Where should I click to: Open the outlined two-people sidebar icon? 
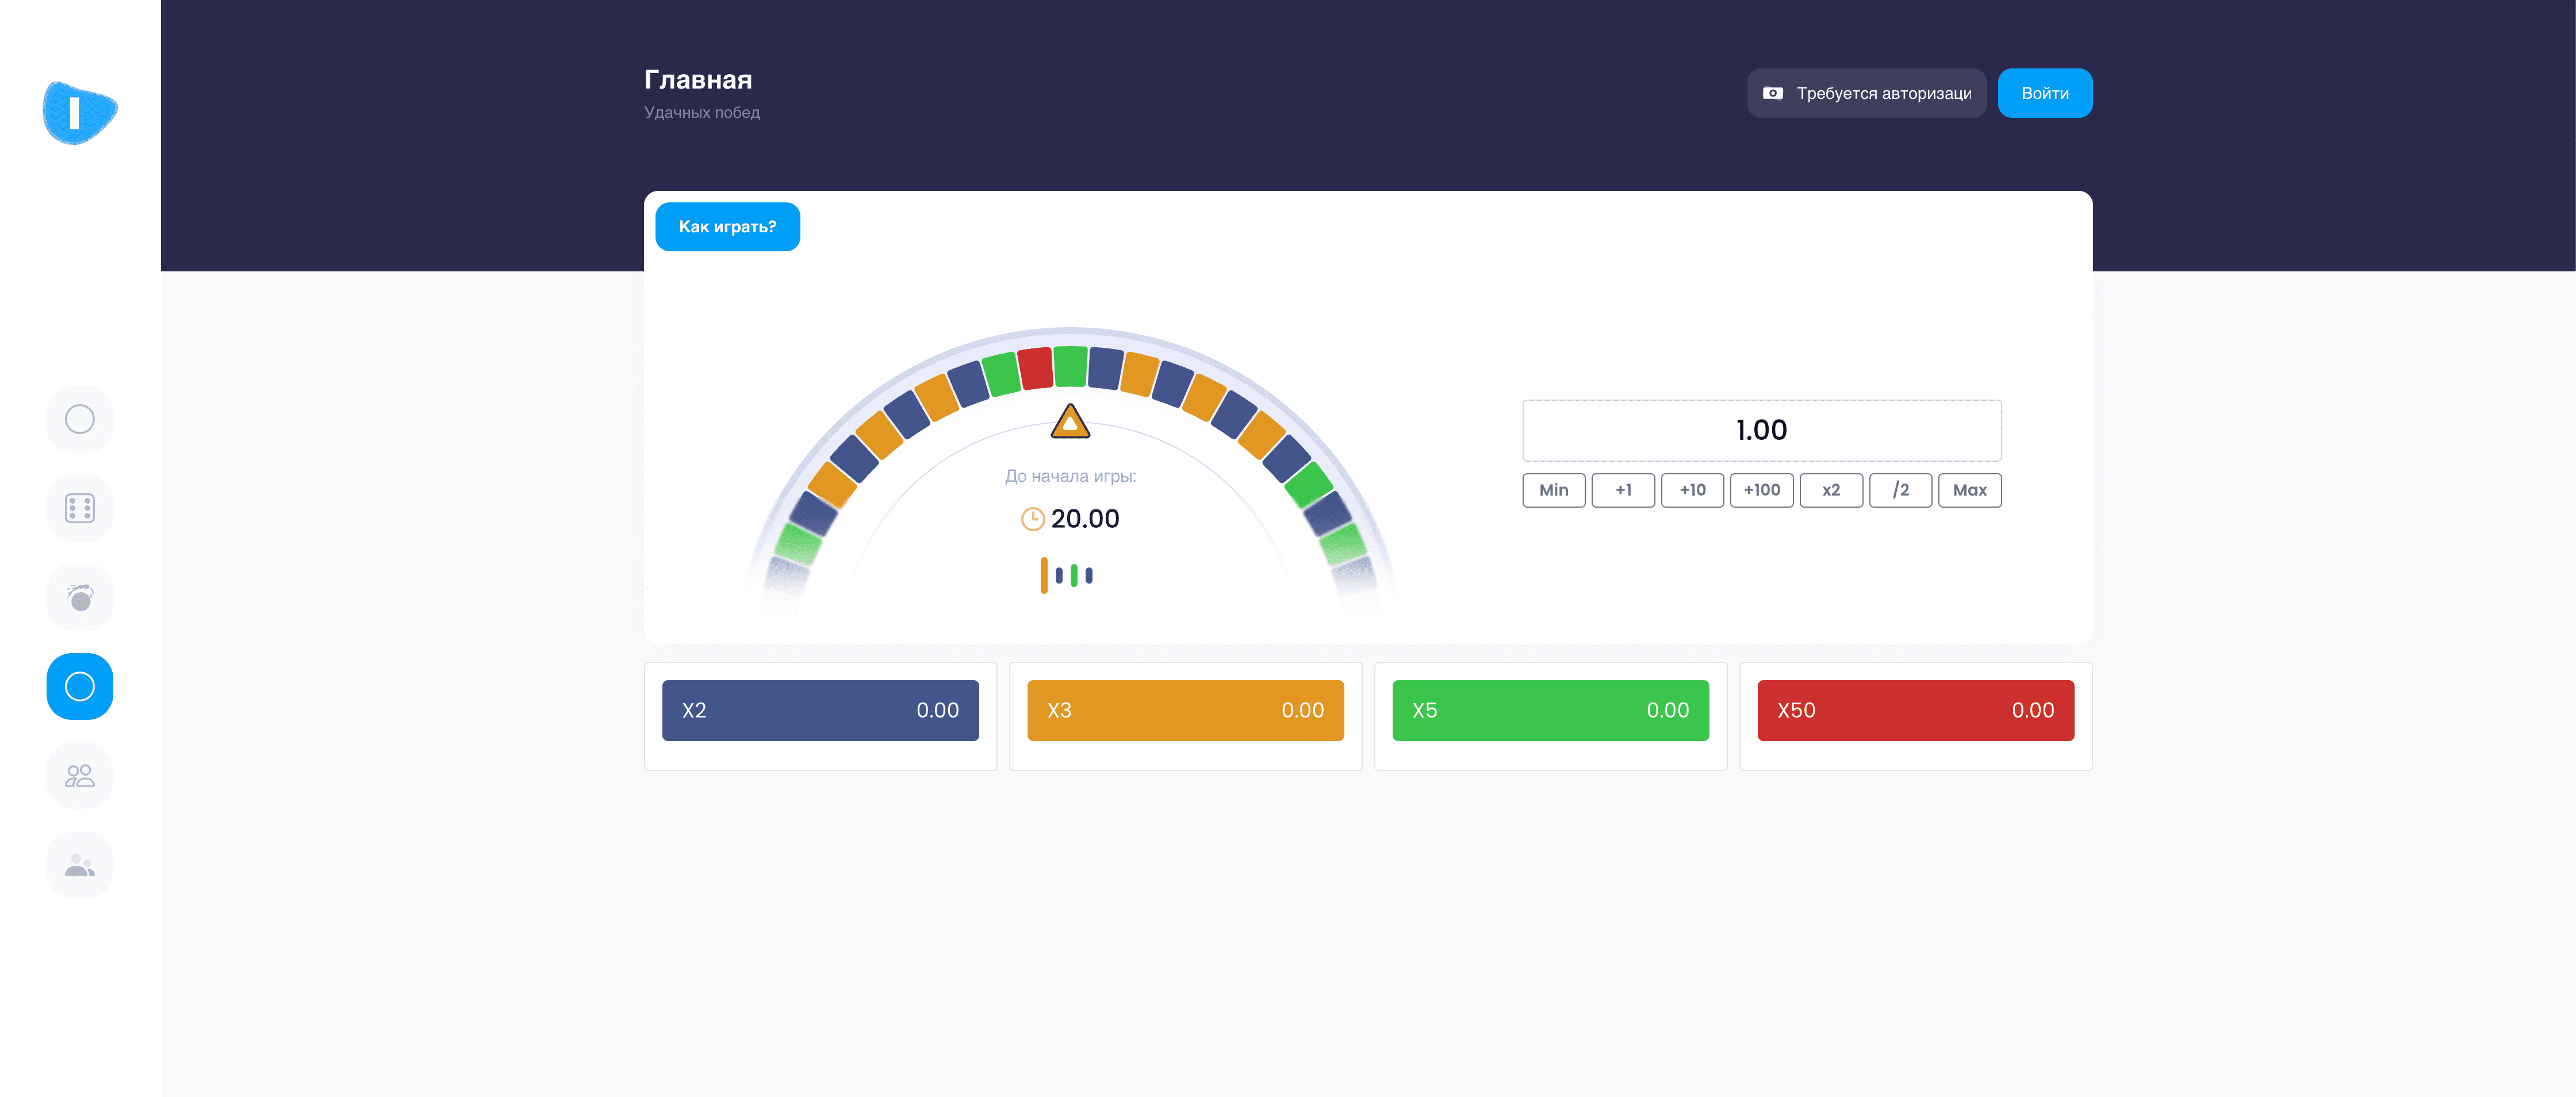(x=80, y=775)
